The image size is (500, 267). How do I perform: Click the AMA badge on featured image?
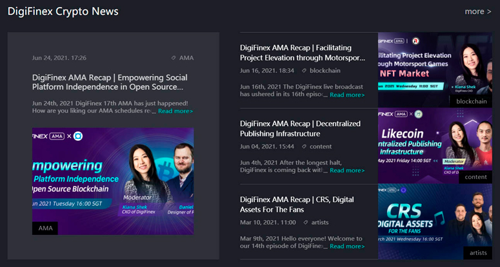point(45,228)
